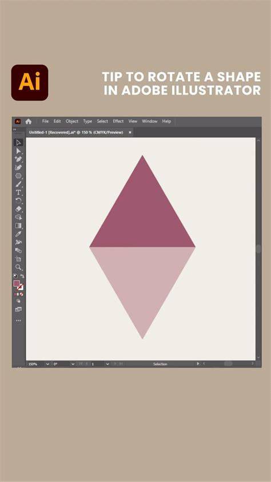
Task: Select the Gradient tool
Action: click(x=18, y=226)
